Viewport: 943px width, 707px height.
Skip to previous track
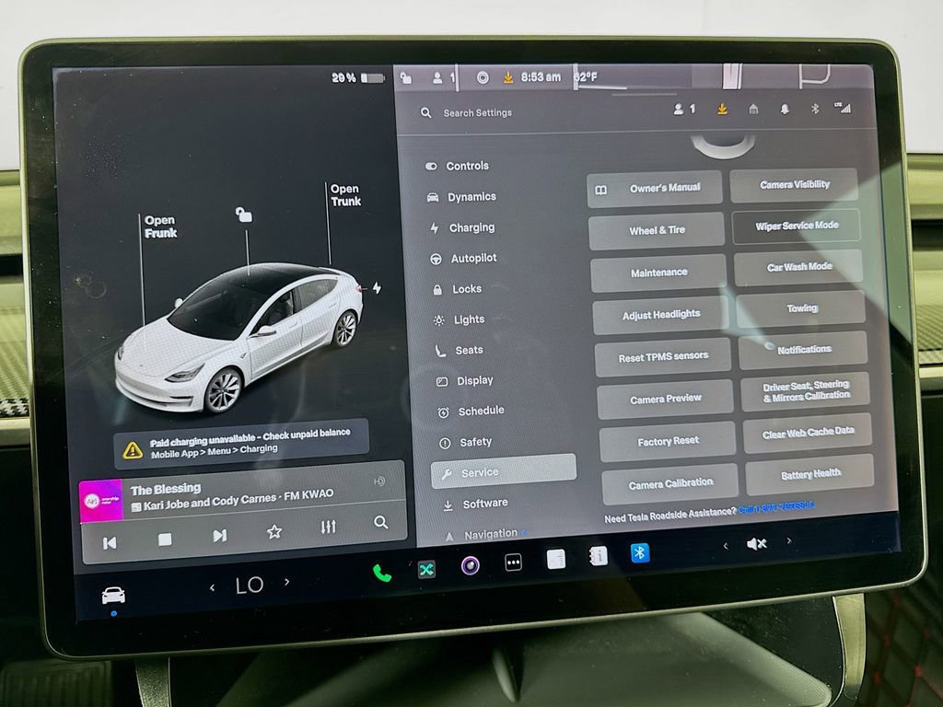(110, 543)
